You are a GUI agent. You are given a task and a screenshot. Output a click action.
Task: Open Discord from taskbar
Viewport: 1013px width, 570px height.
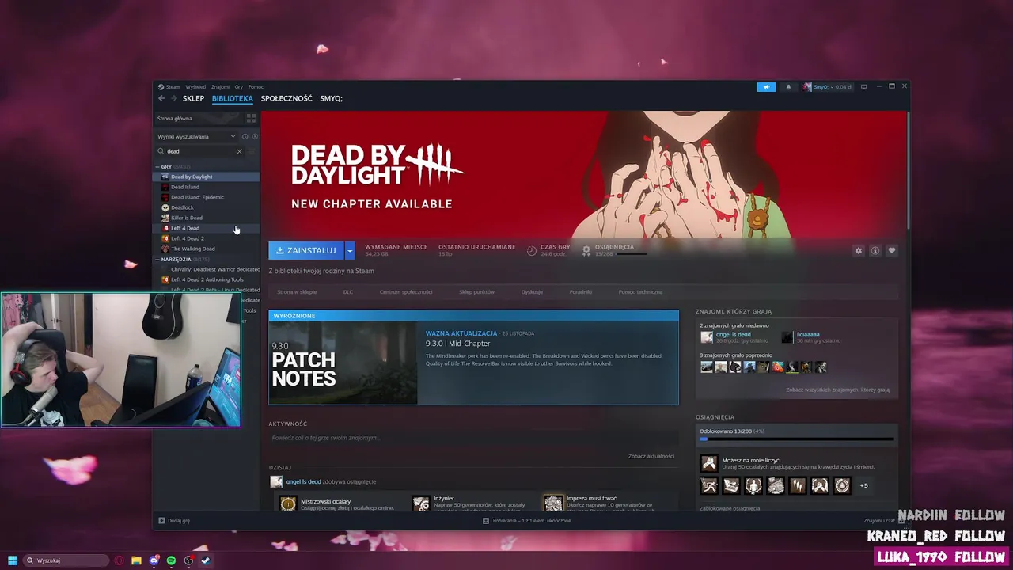(x=154, y=560)
